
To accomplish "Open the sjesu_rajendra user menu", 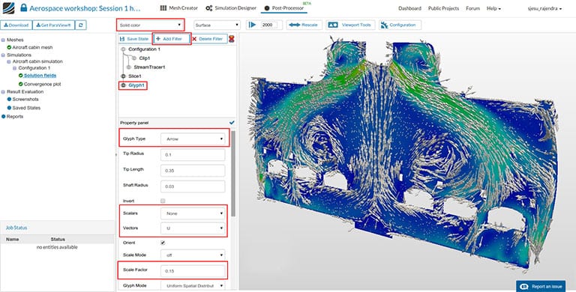I will pos(544,8).
